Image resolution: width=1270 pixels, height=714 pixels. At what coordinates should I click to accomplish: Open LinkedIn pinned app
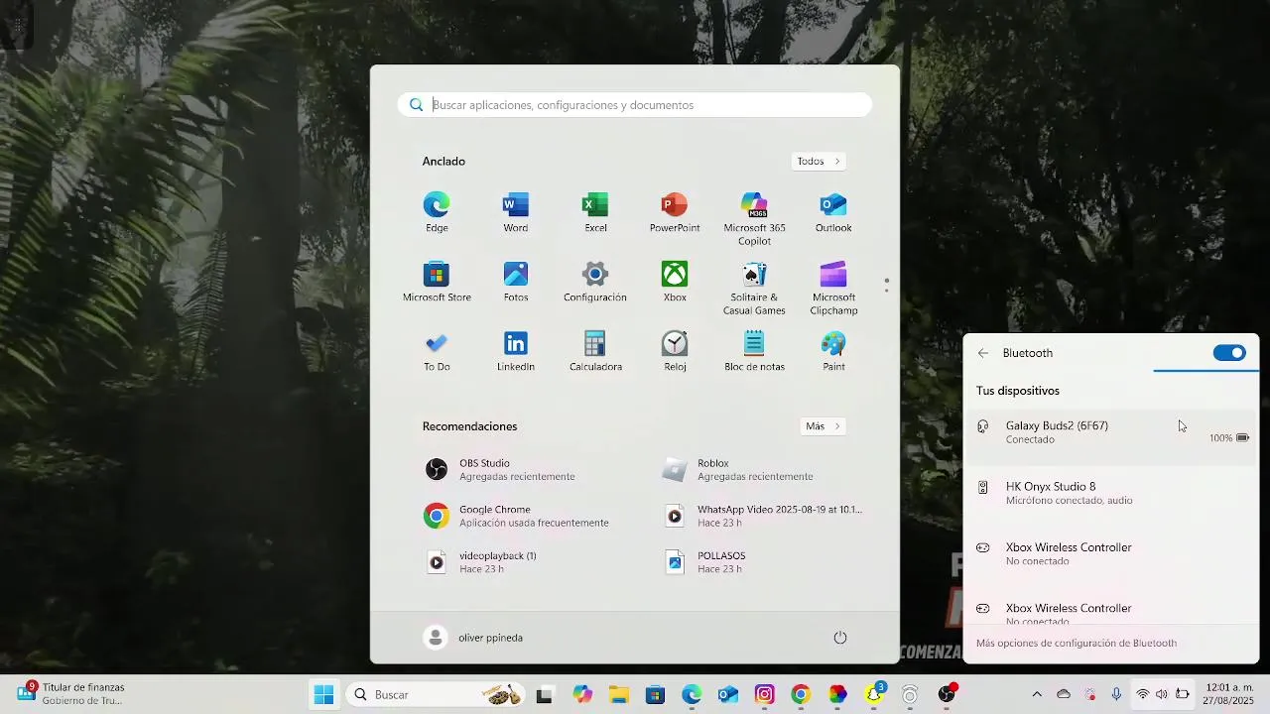click(516, 351)
